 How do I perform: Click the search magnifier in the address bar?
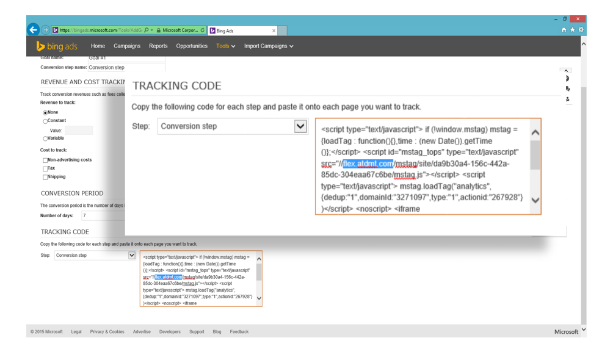coord(147,29)
